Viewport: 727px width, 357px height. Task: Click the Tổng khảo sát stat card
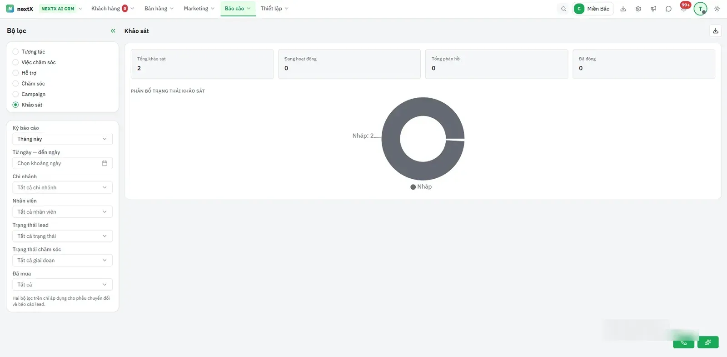click(202, 64)
